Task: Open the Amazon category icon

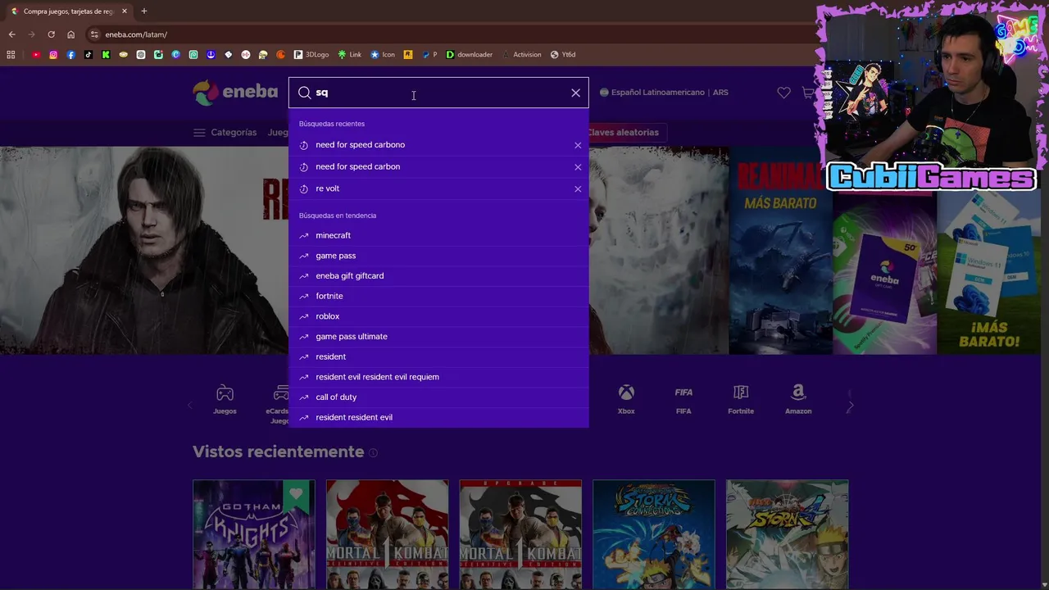Action: pyautogui.click(x=798, y=400)
